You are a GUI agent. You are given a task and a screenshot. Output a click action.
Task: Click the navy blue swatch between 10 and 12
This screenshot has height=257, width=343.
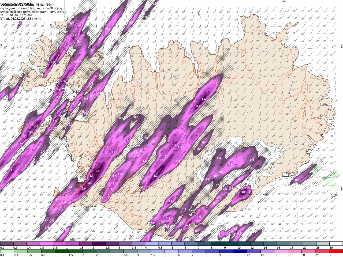240,251
